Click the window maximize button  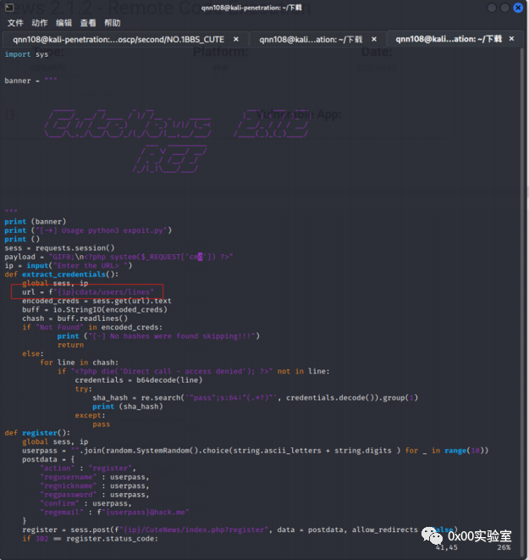[x=504, y=8]
